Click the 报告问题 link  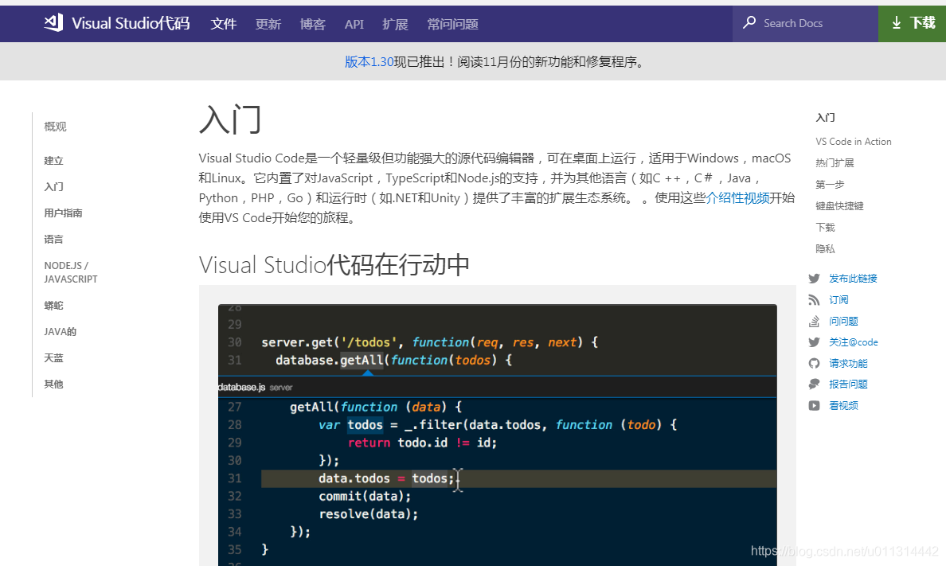click(x=848, y=384)
